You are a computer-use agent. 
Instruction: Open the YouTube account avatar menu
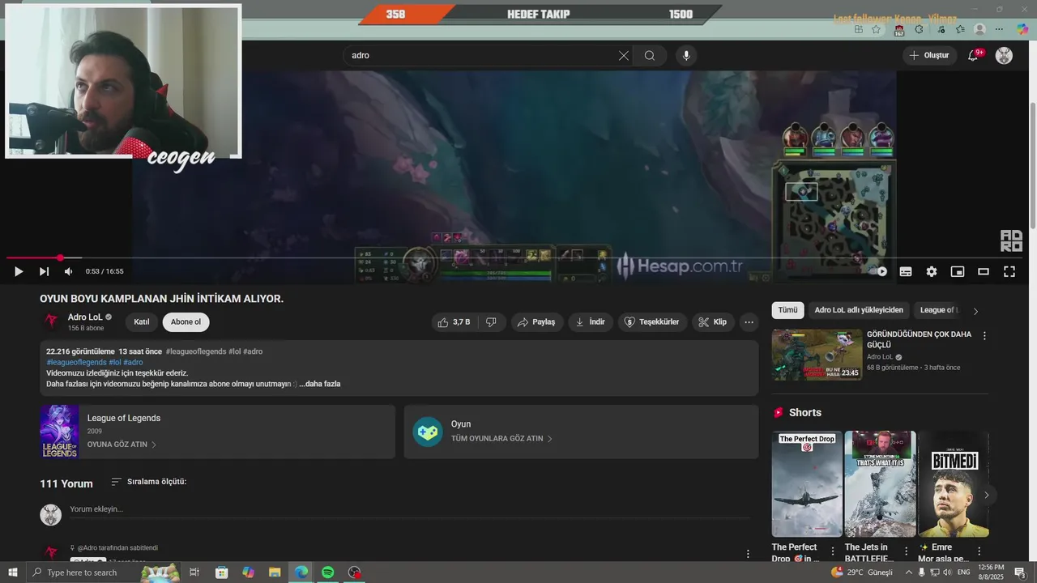click(x=1004, y=56)
